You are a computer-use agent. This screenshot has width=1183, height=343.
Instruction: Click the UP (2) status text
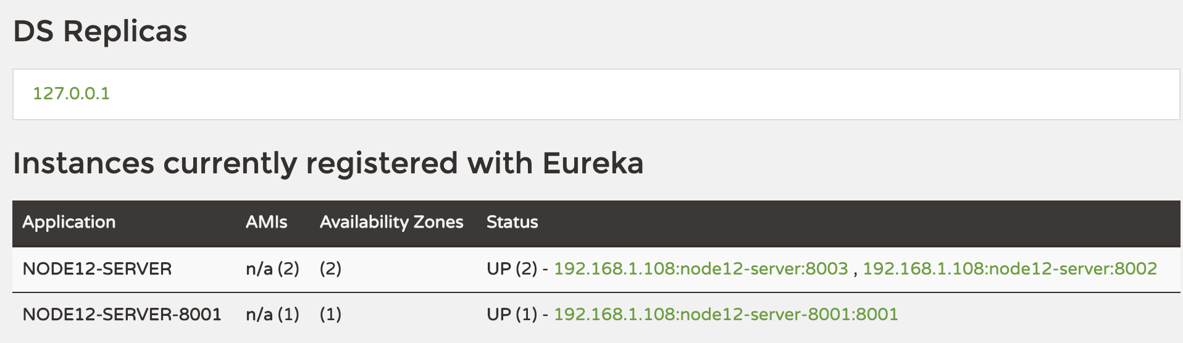click(x=511, y=269)
